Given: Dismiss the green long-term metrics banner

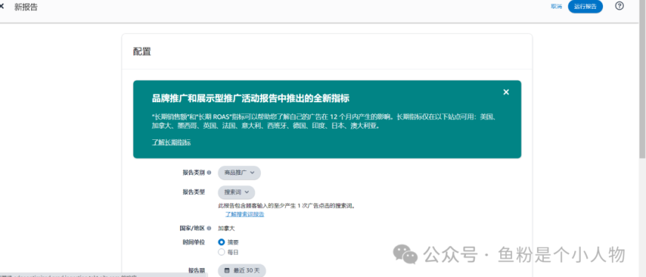Looking at the screenshot, I should pos(506,92).
